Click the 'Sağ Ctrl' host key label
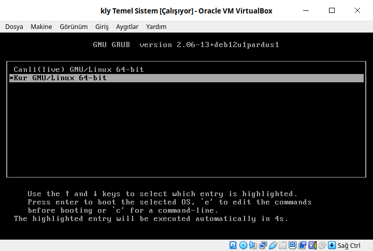Viewport: 373px width, 251px height. (349, 245)
